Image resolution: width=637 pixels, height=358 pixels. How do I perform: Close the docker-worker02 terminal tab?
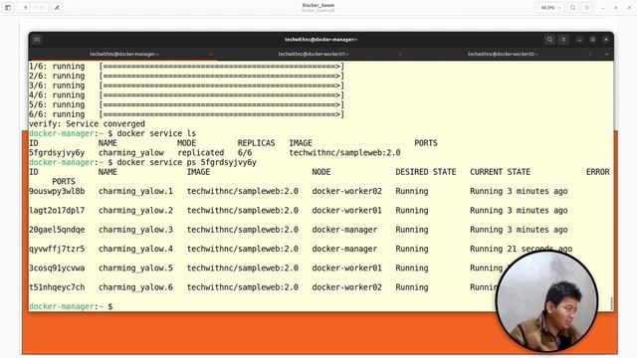(x=590, y=54)
